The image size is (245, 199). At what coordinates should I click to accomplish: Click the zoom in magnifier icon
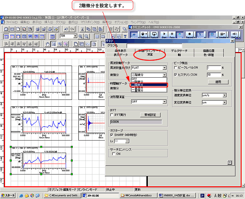tap(80, 37)
